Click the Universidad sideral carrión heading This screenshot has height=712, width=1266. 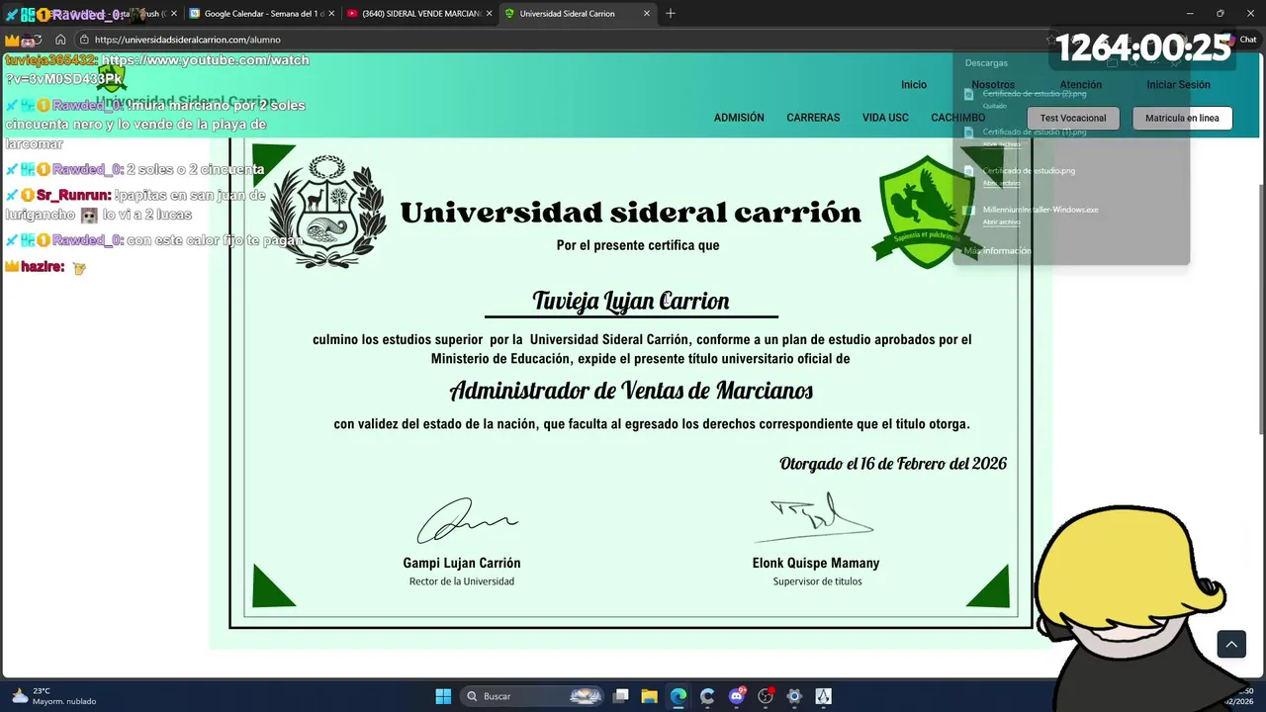point(631,213)
